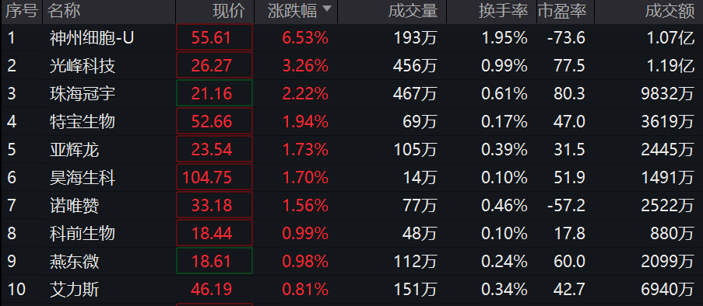The height and width of the screenshot is (306, 703).
Task: Sort by the 市盈率 column header
Action: pyautogui.click(x=562, y=11)
